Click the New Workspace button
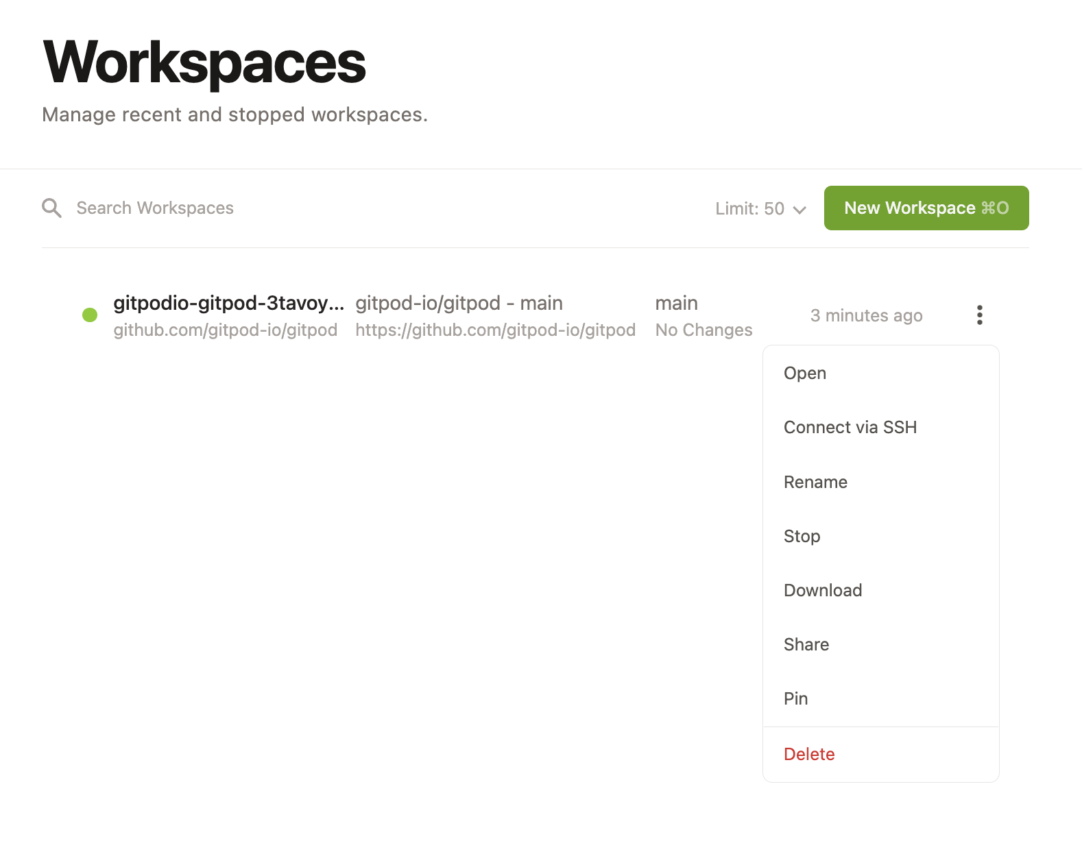This screenshot has width=1082, height=854. [926, 208]
